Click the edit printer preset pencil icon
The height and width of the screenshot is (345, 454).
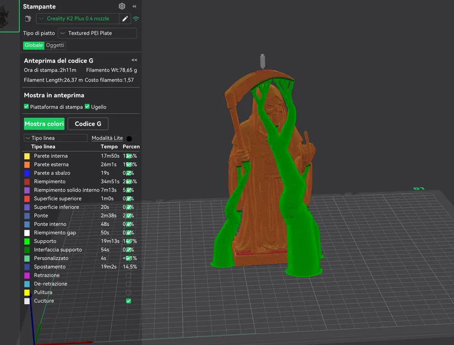(x=125, y=19)
